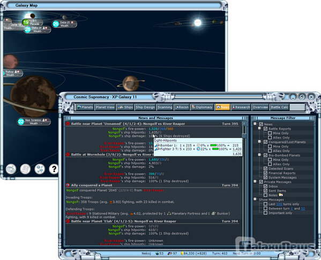The image size is (321, 260).
Task: Switch to the Research tab
Action: click(x=241, y=107)
